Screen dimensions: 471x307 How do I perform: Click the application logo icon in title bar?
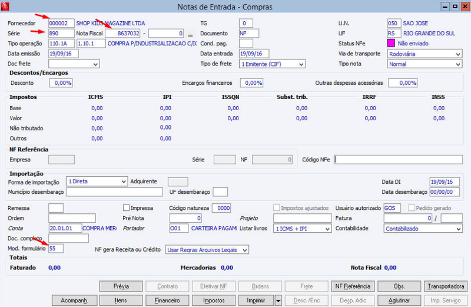coord(5,6)
